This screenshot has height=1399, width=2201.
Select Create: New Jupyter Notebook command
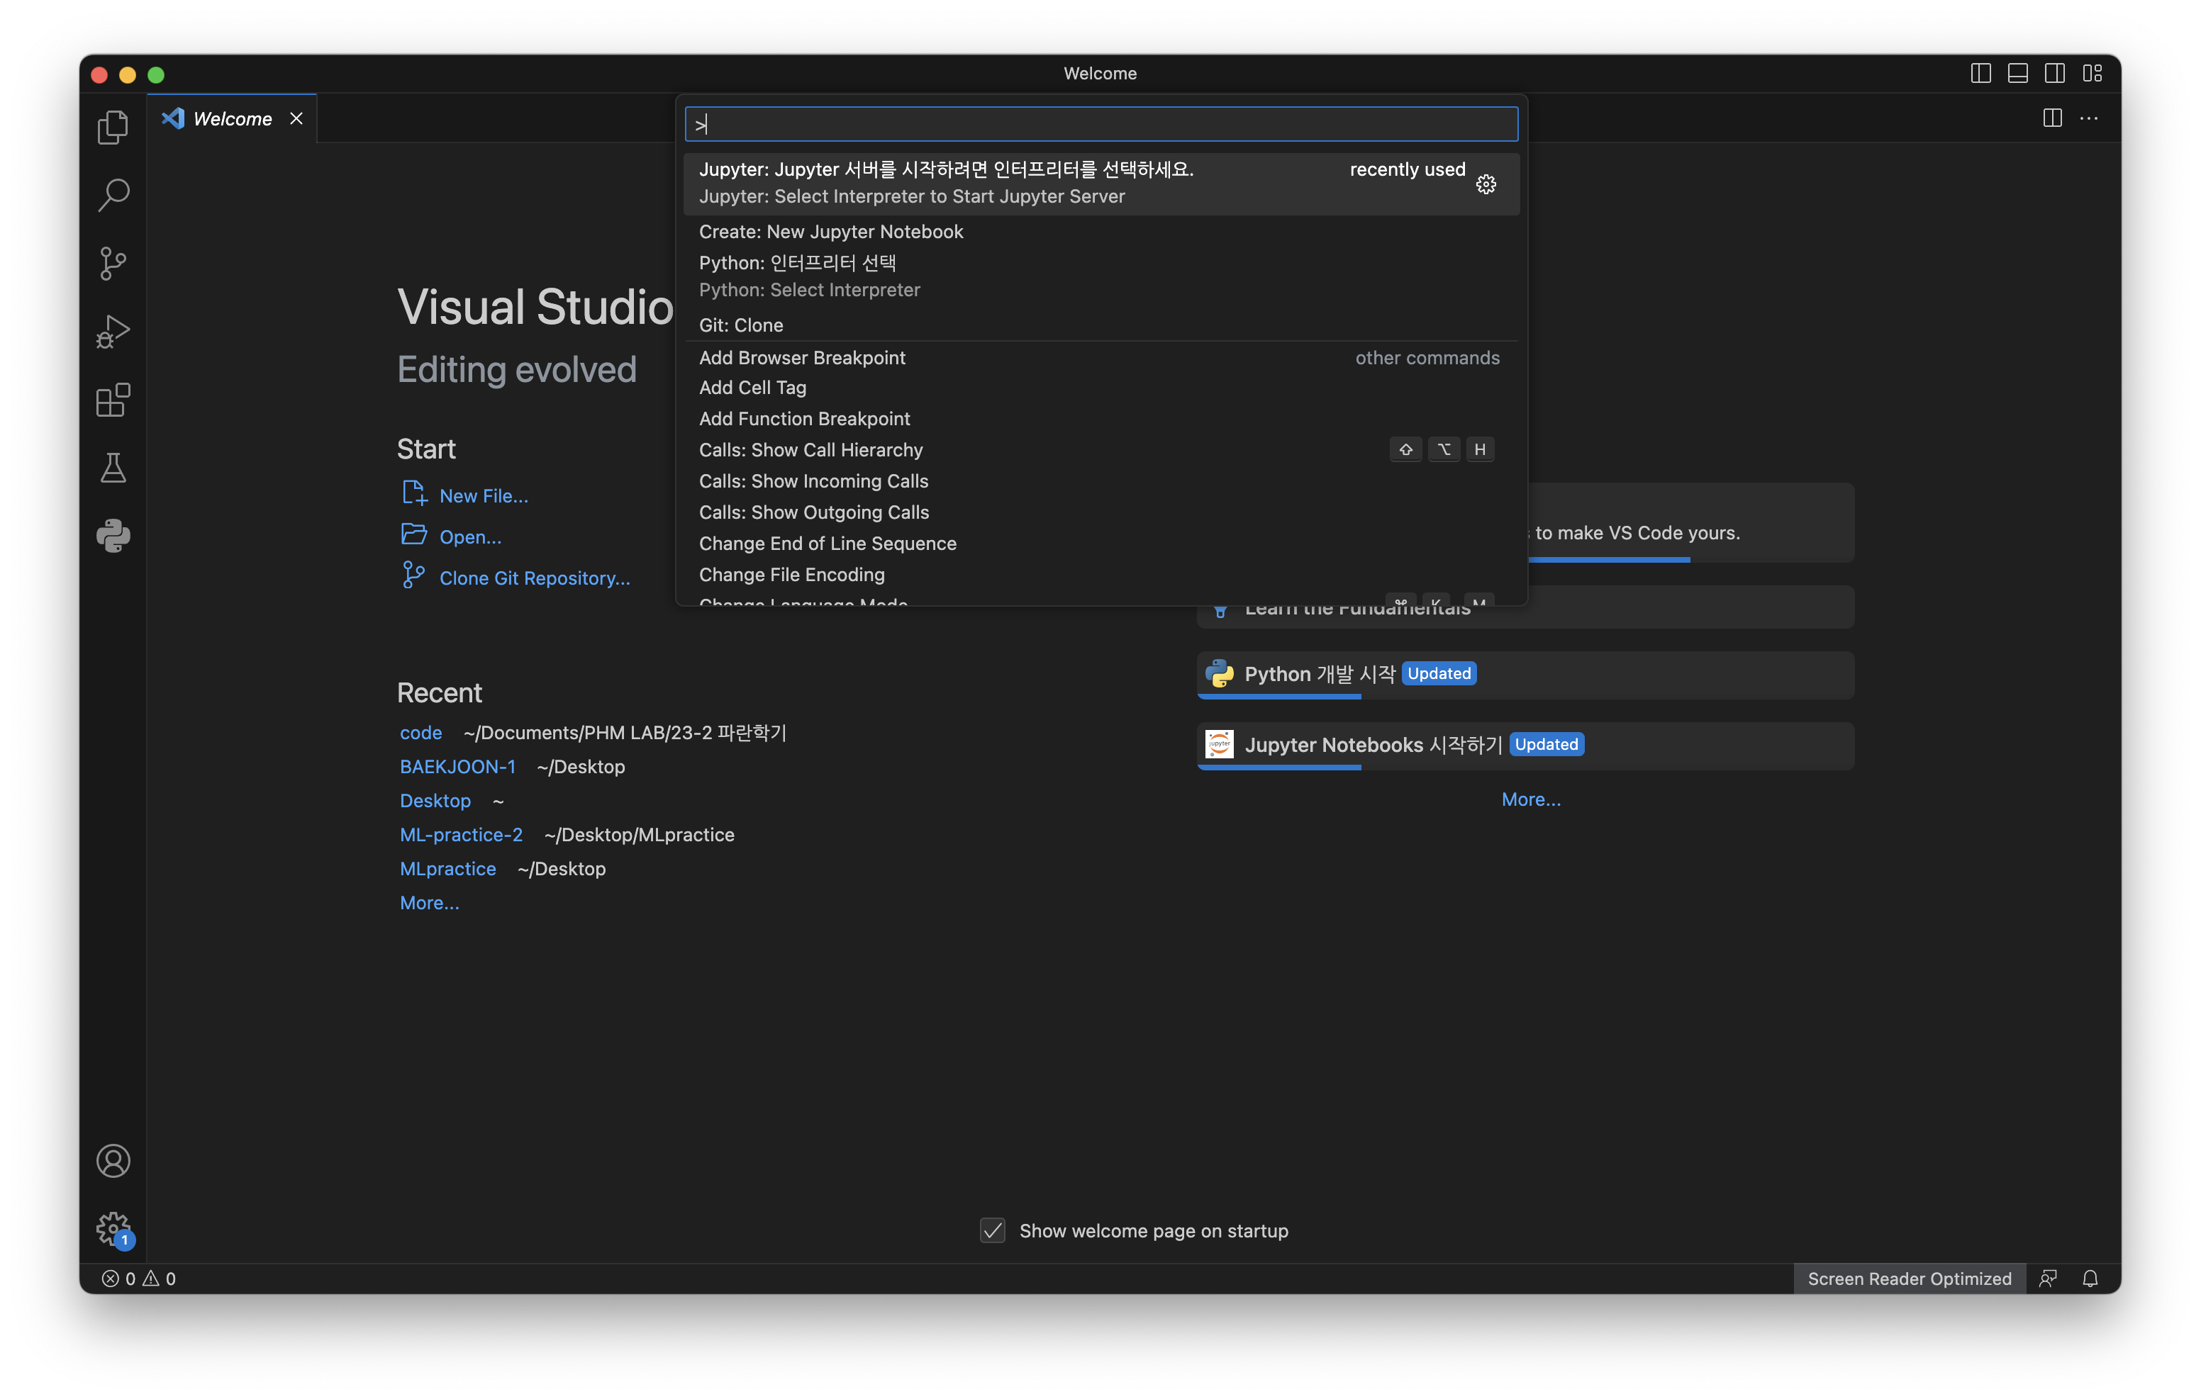pos(830,232)
